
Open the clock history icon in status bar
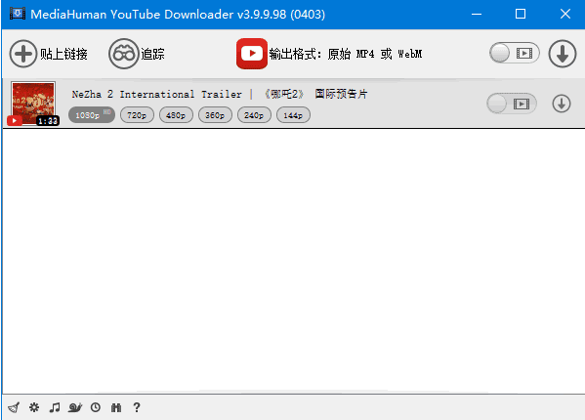[x=96, y=407]
